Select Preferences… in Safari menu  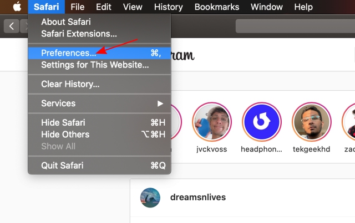point(99,53)
